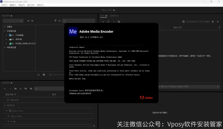Screen dimensions: 223x129
Task: Collapse the 系统预设 system presets group
Action: coord(5,105)
